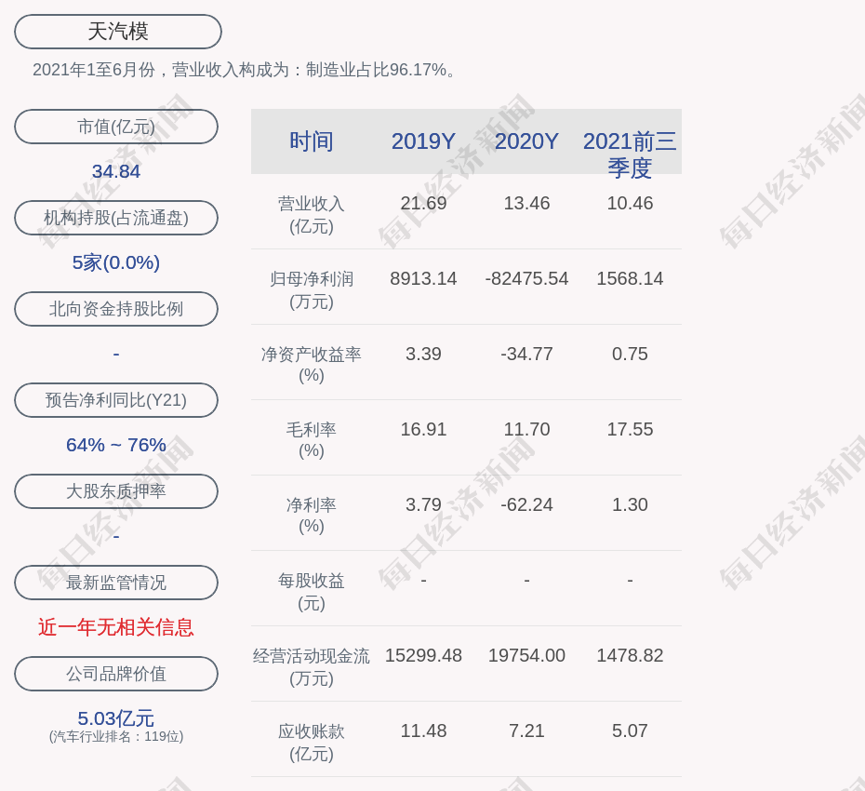
Task: Select the market value 34.84
Action: pyautogui.click(x=116, y=171)
